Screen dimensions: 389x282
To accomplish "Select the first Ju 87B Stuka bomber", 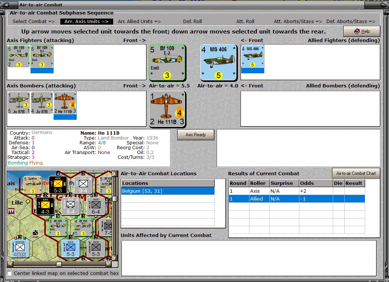I will (19, 103).
